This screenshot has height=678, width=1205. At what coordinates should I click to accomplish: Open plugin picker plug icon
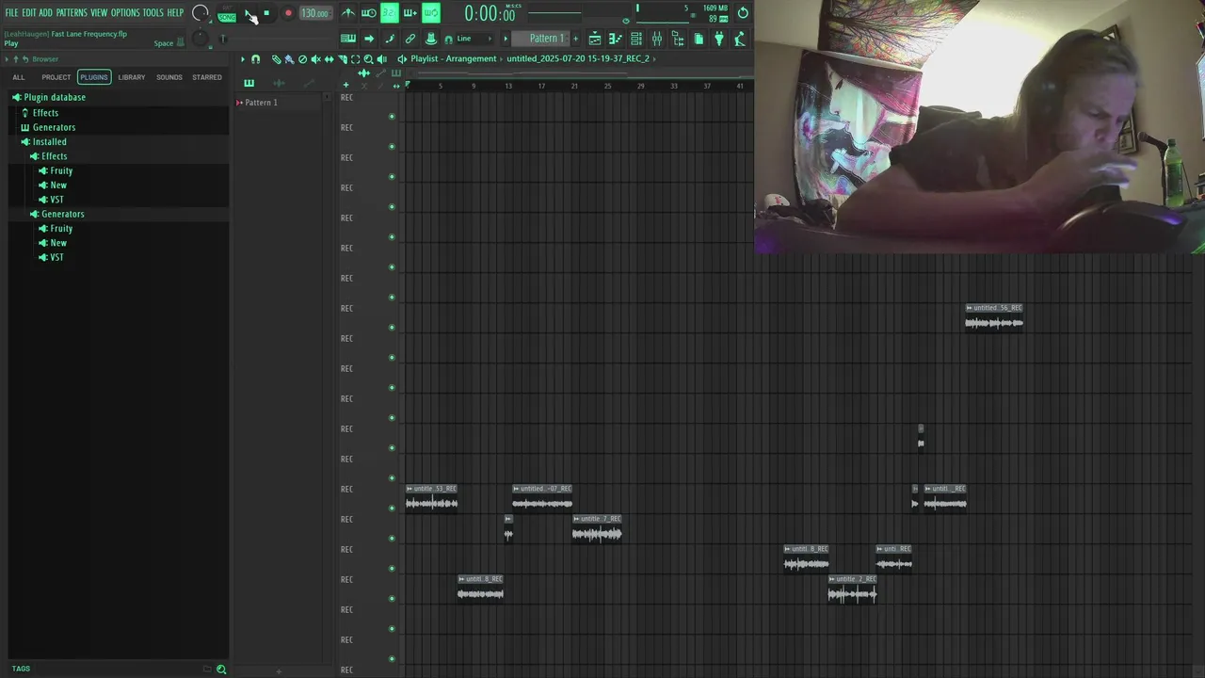[x=719, y=39]
